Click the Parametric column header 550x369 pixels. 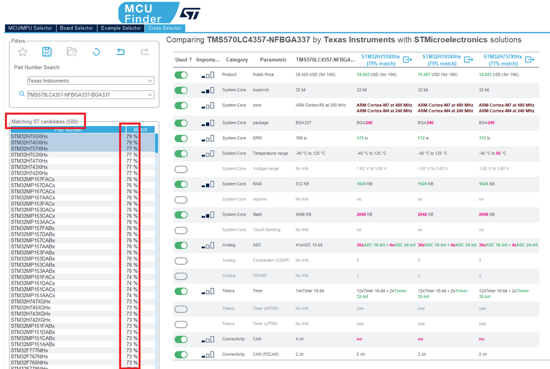click(273, 59)
